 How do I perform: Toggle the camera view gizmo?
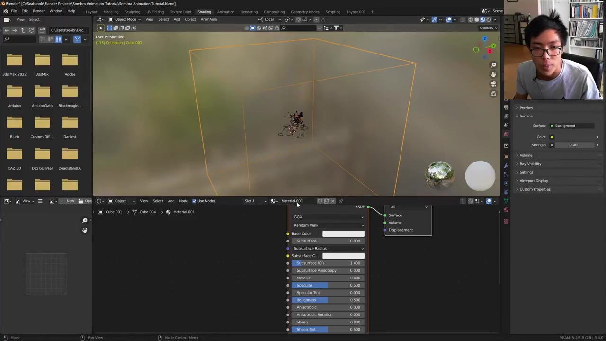493,84
